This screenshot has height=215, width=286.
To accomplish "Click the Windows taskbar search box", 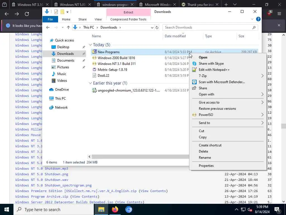I will [54, 209].
